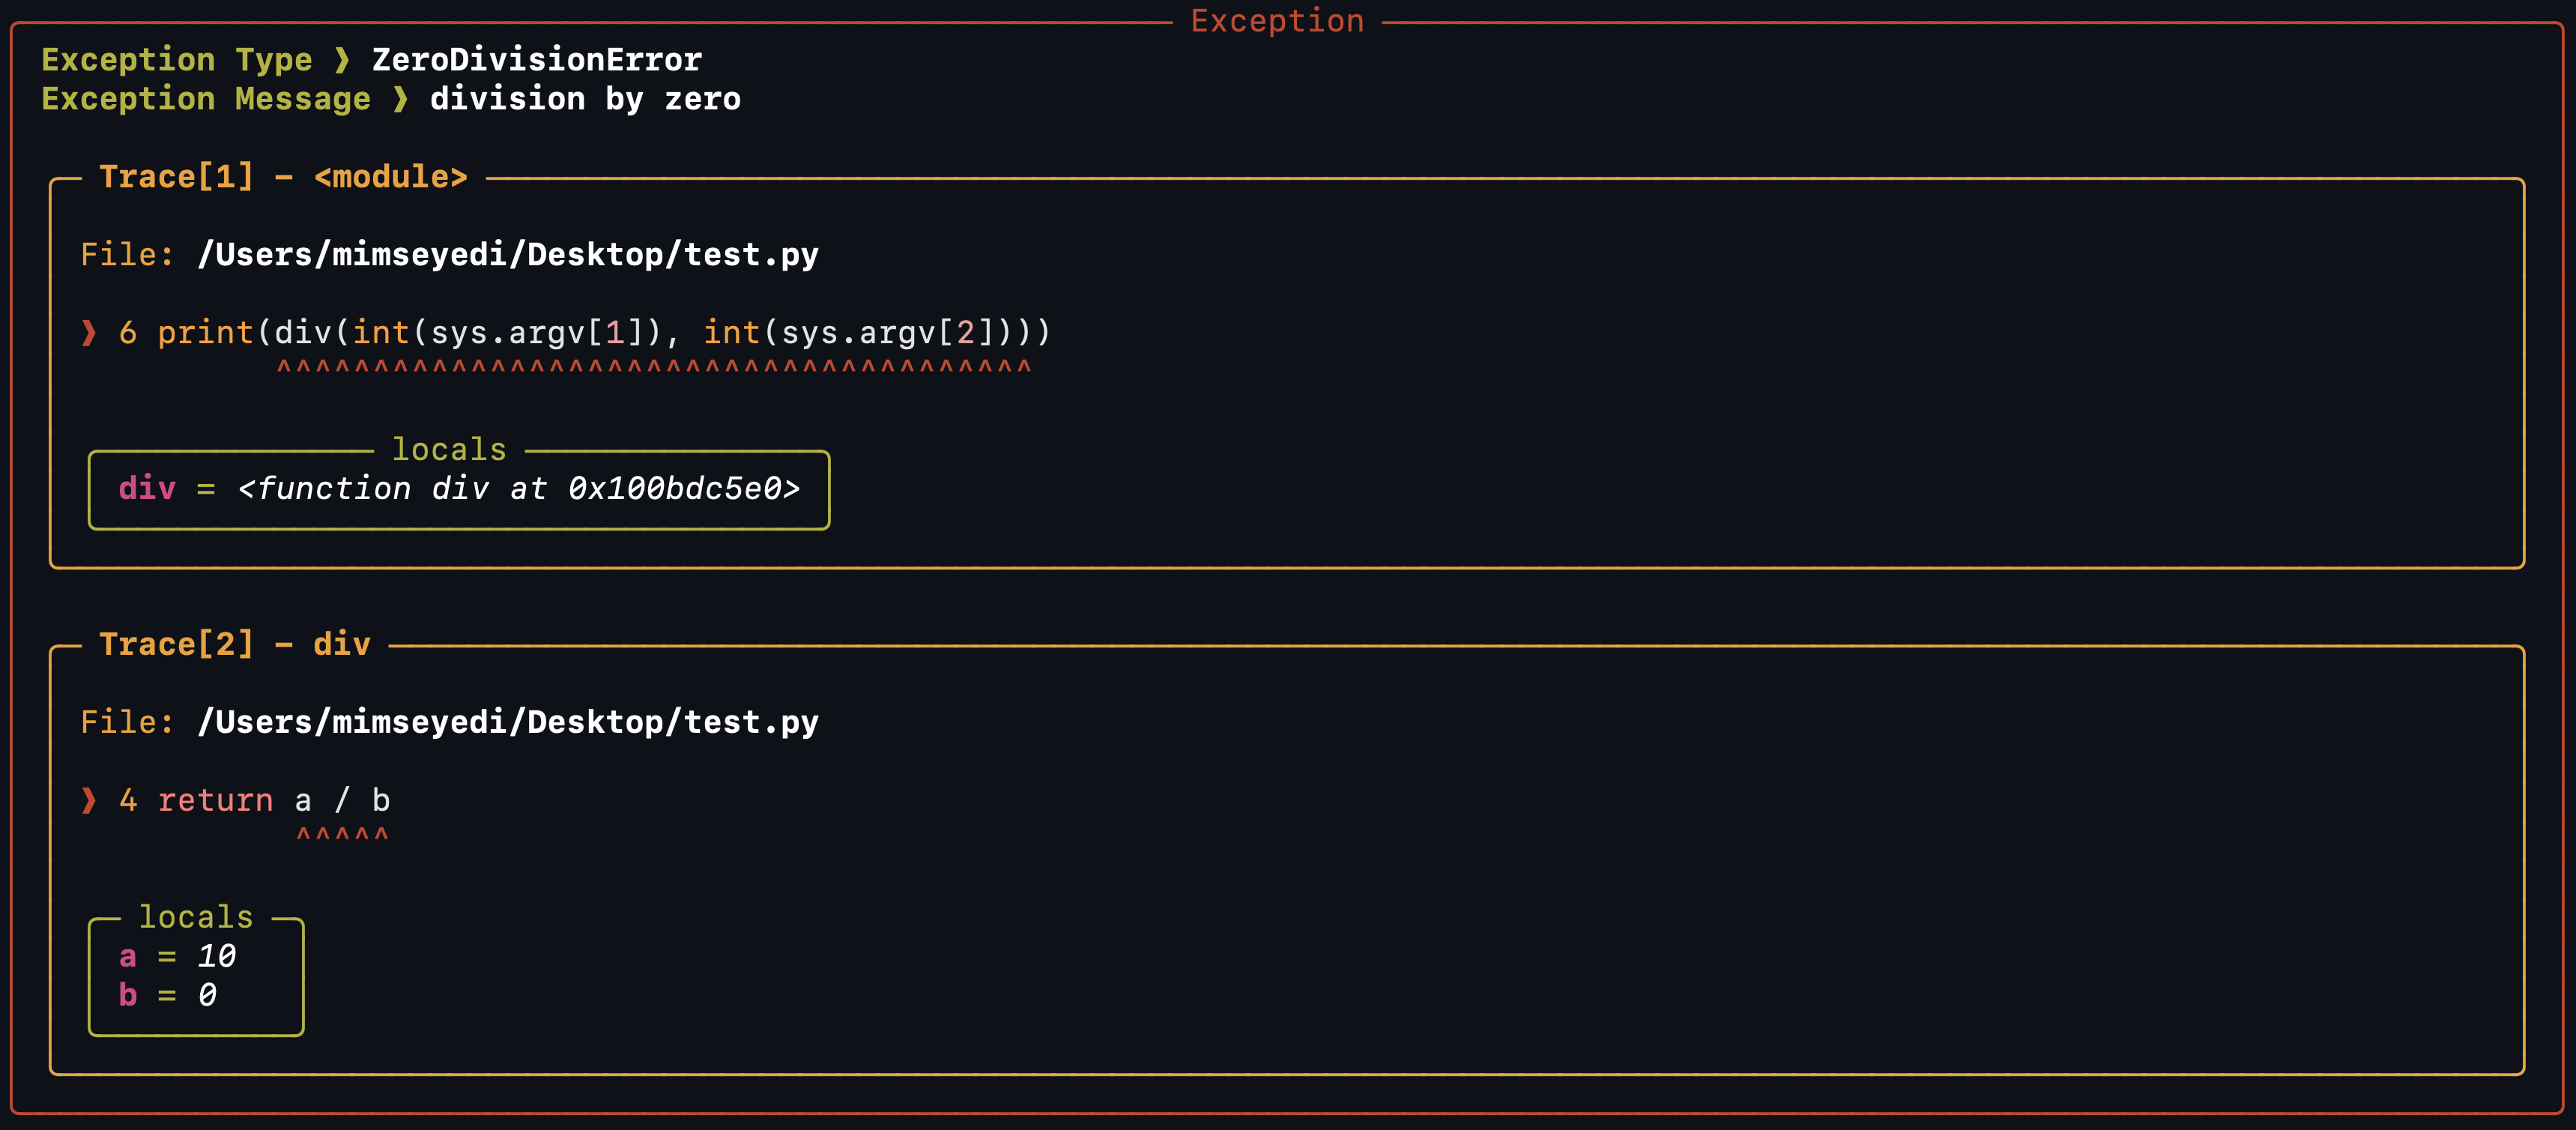Viewport: 2576px width, 1130px height.
Task: Click local variable b's value 0
Action: (x=207, y=995)
